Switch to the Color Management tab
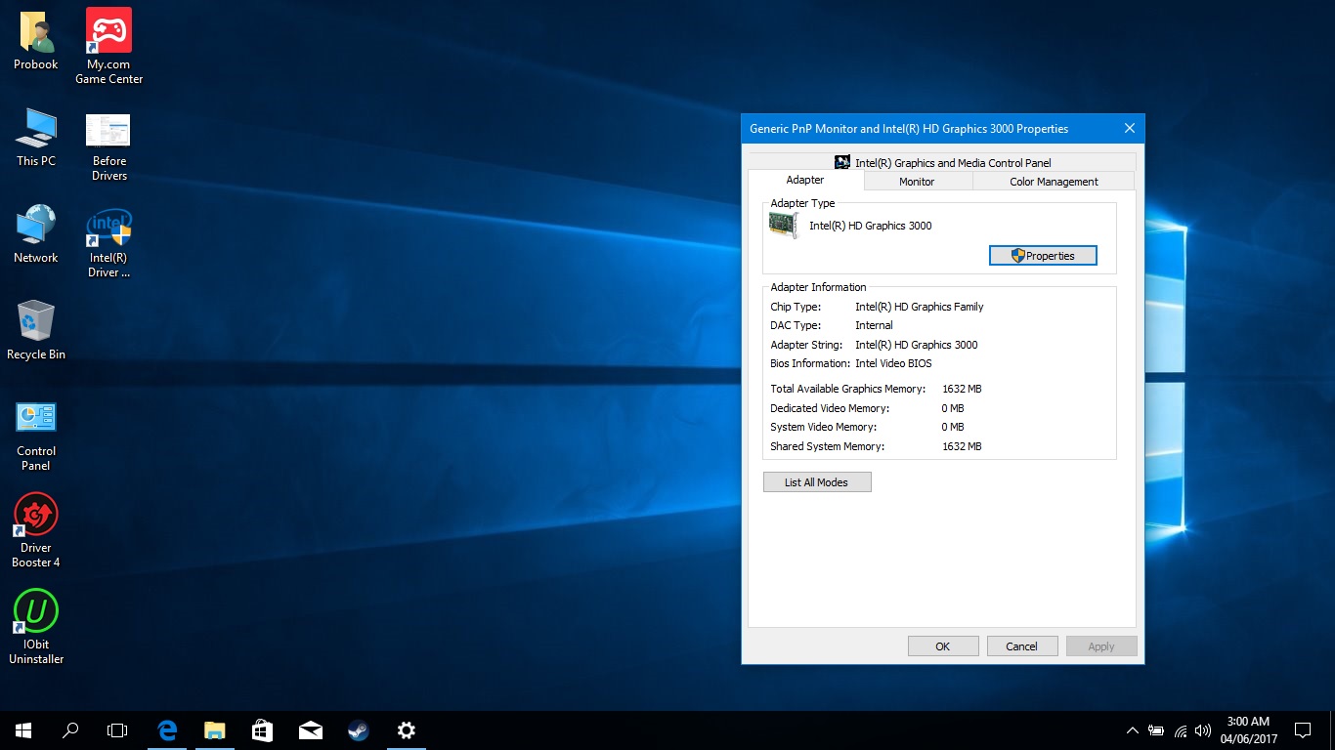Viewport: 1335px width, 750px height. click(1054, 182)
